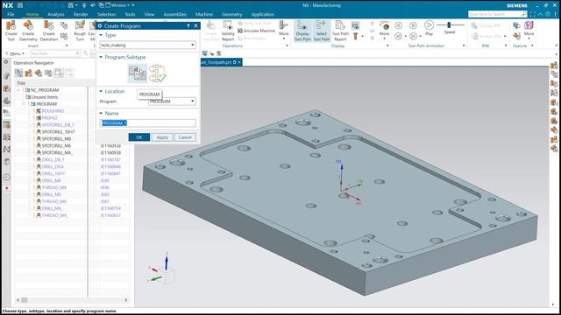
Task: Switch to the Render tab
Action: click(81, 14)
